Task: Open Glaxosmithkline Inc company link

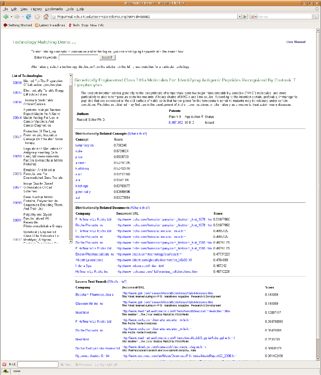Action: [x=89, y=304]
